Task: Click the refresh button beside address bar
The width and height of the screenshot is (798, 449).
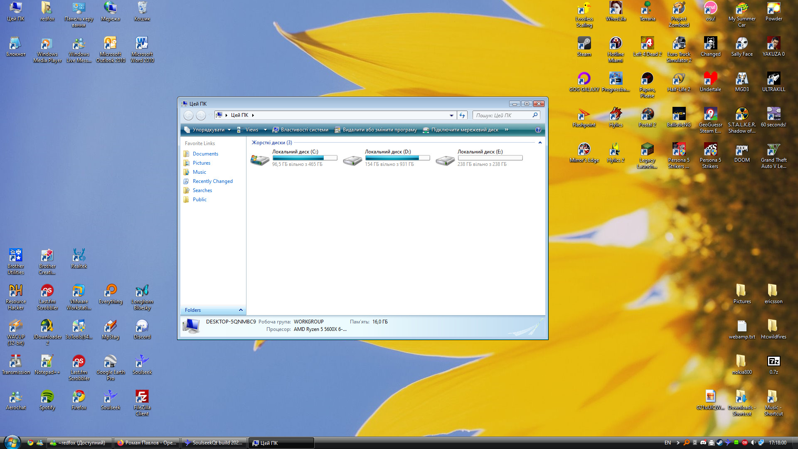Action: pos(462,116)
